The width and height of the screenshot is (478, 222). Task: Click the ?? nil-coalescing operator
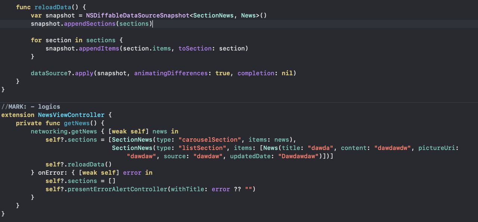[x=238, y=189]
